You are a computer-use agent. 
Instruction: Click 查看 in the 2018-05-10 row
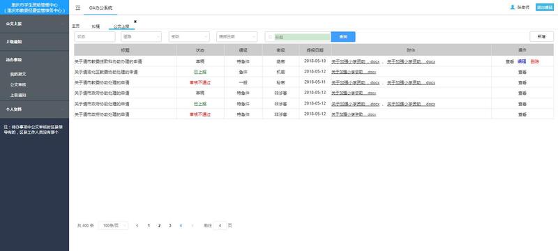[x=510, y=61]
